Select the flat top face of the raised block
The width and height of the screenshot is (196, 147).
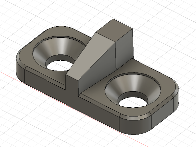(x=114, y=30)
